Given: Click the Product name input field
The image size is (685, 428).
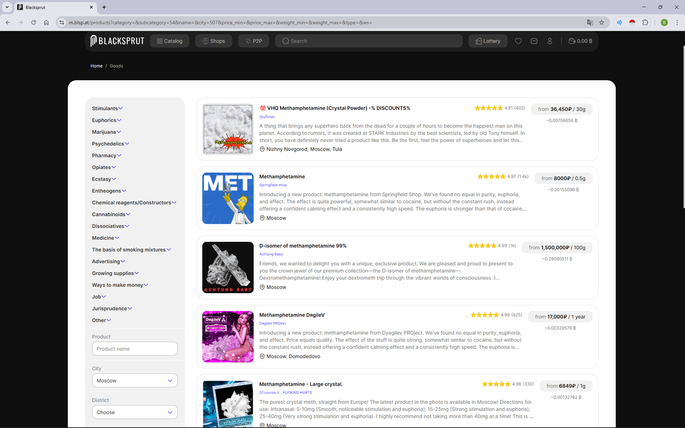Looking at the screenshot, I should click(x=135, y=349).
